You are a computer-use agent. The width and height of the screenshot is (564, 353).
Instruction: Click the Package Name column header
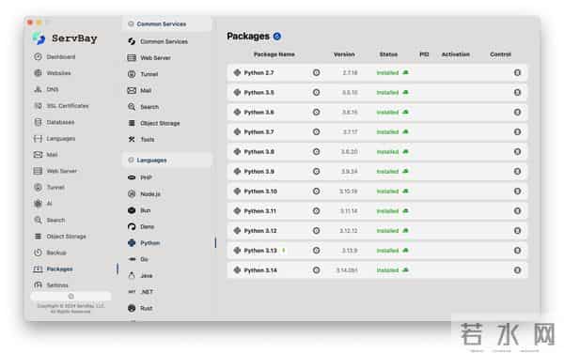pyautogui.click(x=274, y=54)
